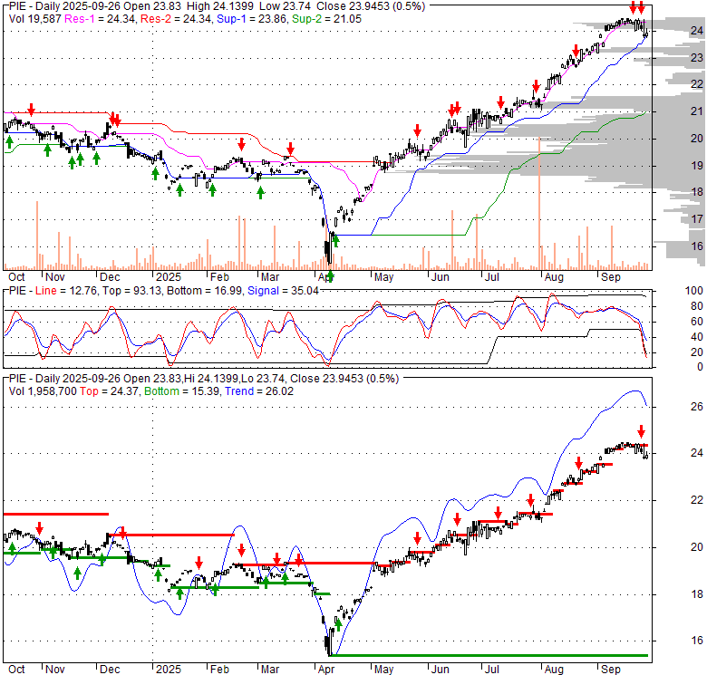Click the 18 price label on bottom chart axis
The image size is (707, 675).
(697, 594)
